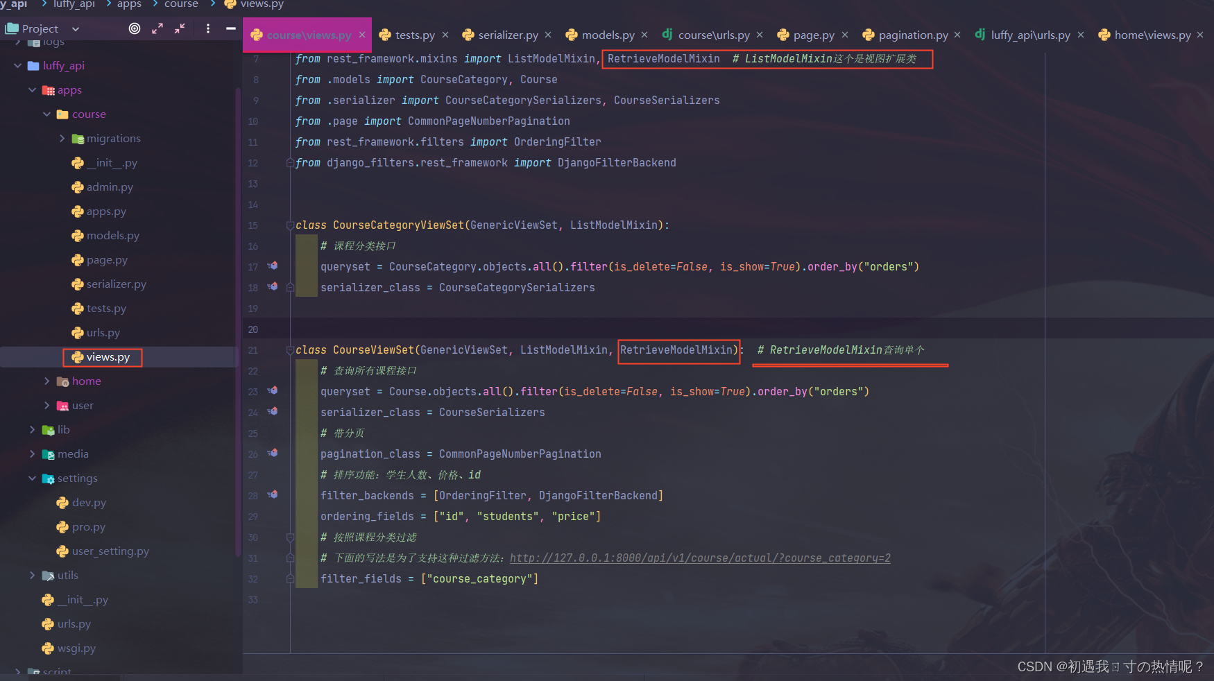Click the course breadcrumb in the navigation bar
Image resolution: width=1214 pixels, height=681 pixels.
(181, 4)
